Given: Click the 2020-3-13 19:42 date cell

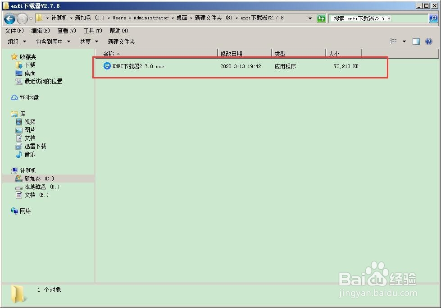Looking at the screenshot, I should (x=241, y=66).
